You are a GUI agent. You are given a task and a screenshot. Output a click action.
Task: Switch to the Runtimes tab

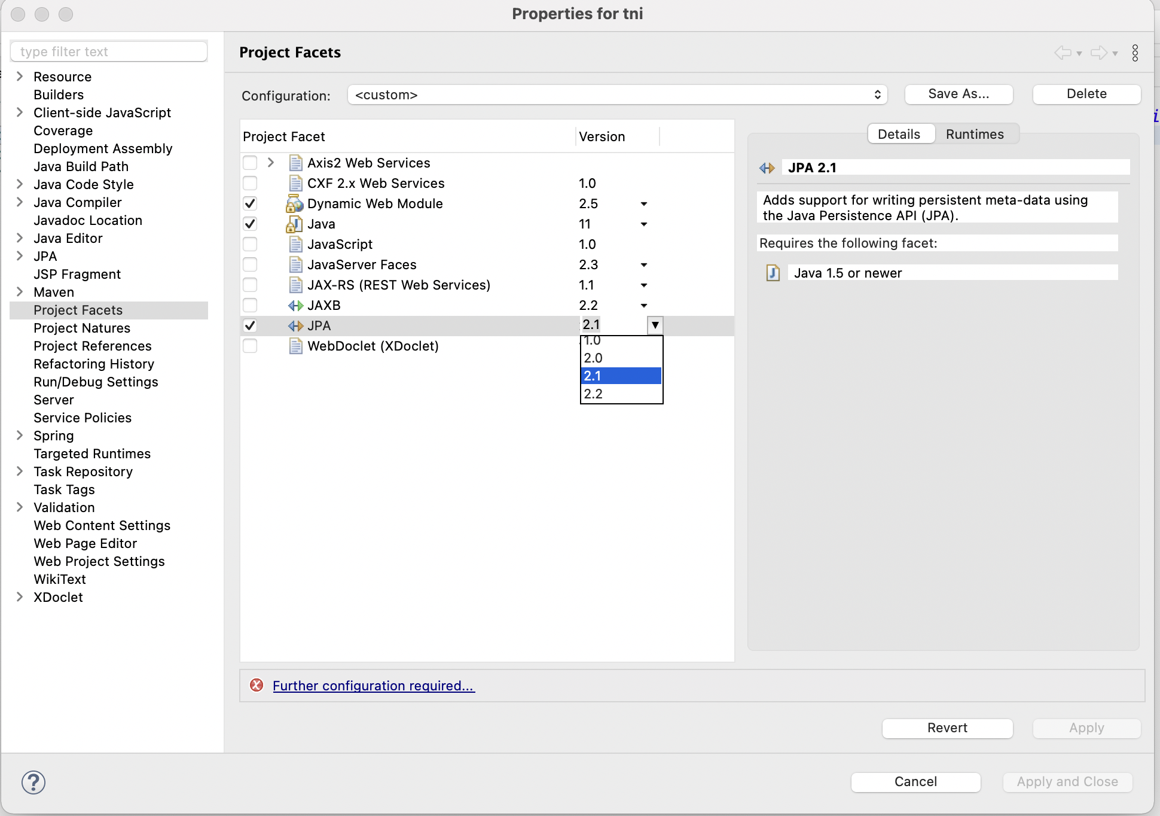click(x=975, y=134)
